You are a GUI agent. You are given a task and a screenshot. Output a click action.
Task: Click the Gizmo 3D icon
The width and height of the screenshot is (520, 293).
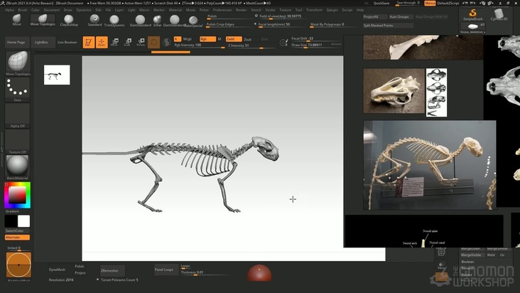[153, 42]
